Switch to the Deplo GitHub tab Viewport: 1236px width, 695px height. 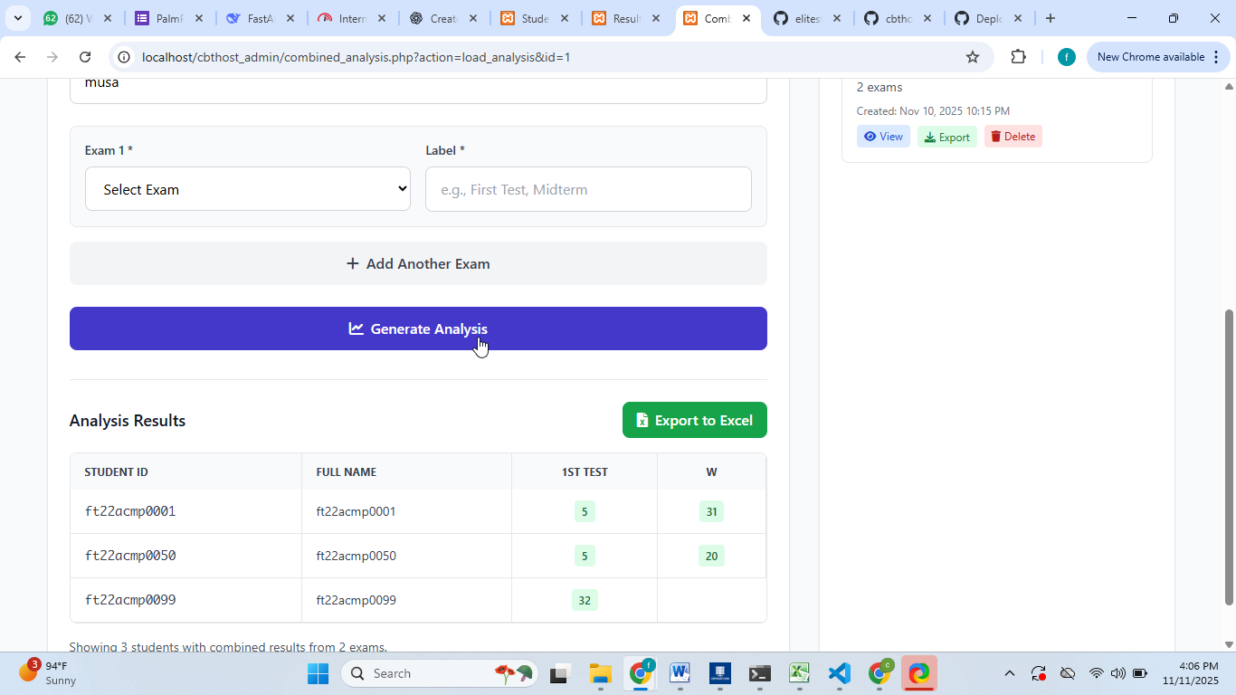[x=989, y=18]
